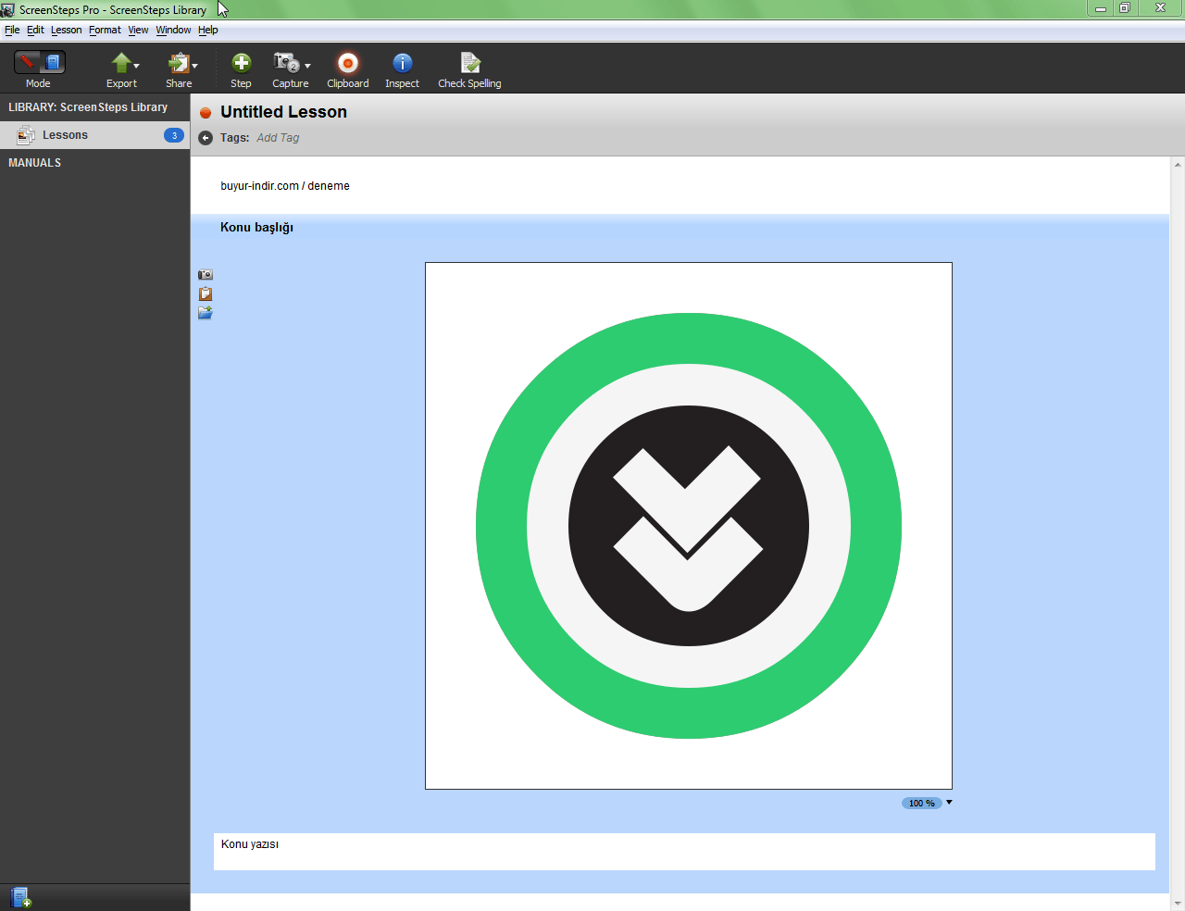
Task: Click the Konu yazısı step text field
Action: click(684, 852)
